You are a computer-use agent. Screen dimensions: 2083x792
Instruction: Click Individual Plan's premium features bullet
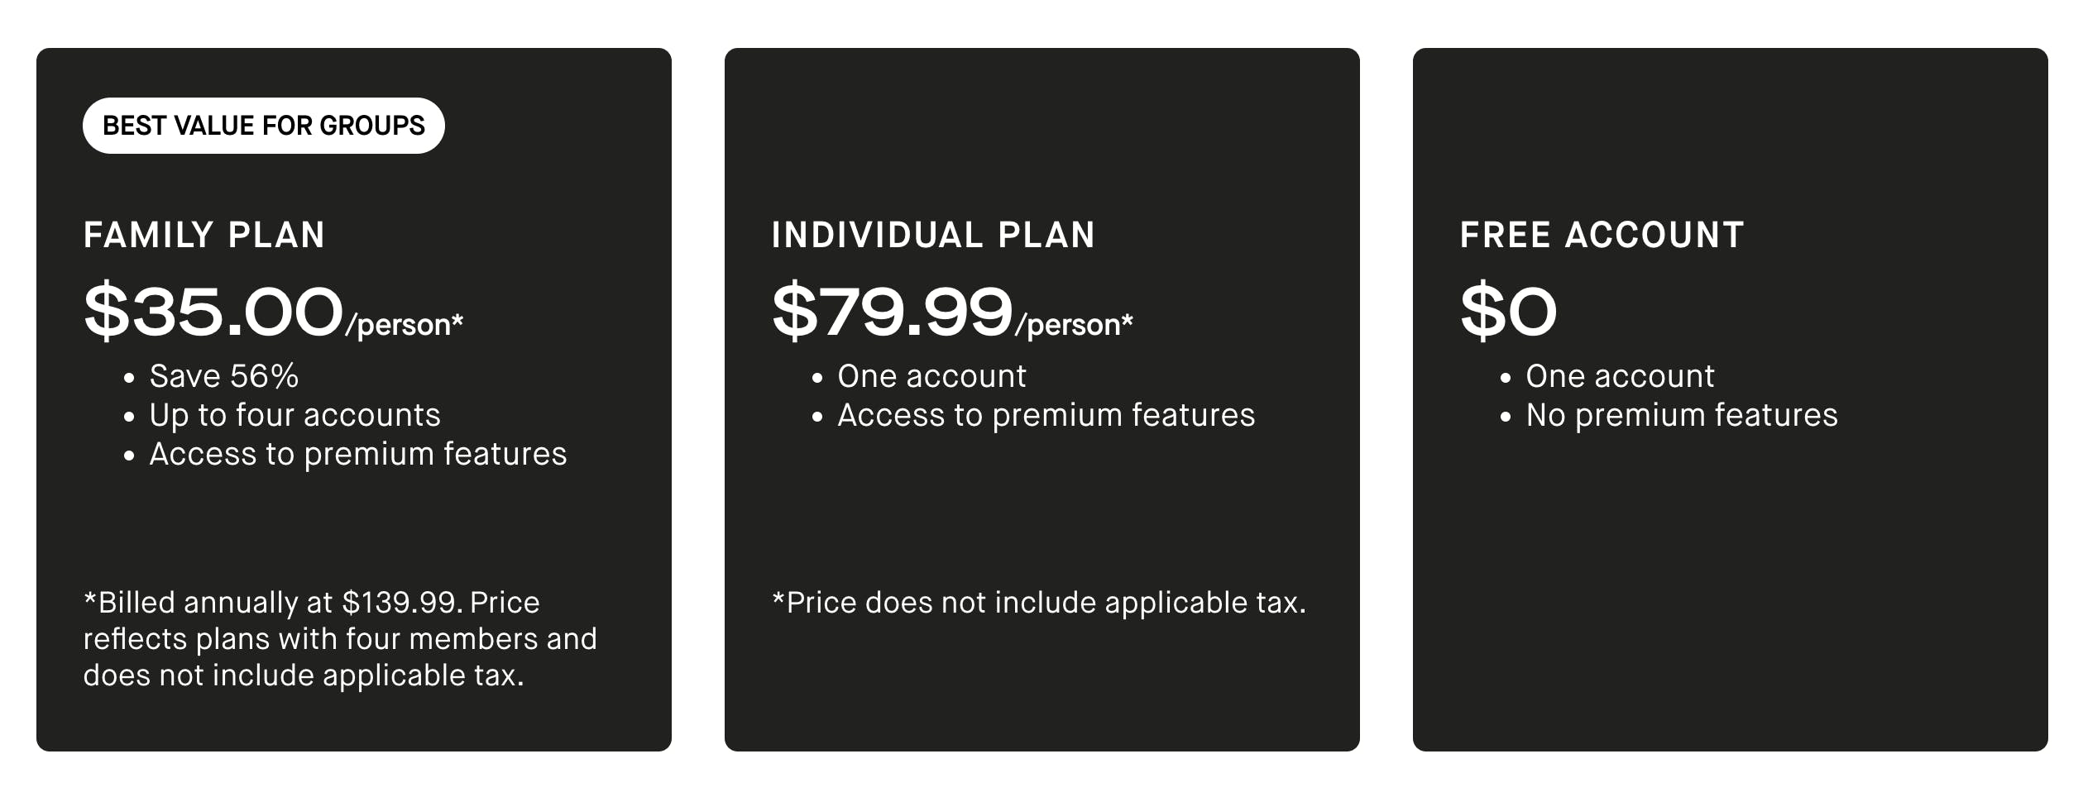[x=1046, y=416]
